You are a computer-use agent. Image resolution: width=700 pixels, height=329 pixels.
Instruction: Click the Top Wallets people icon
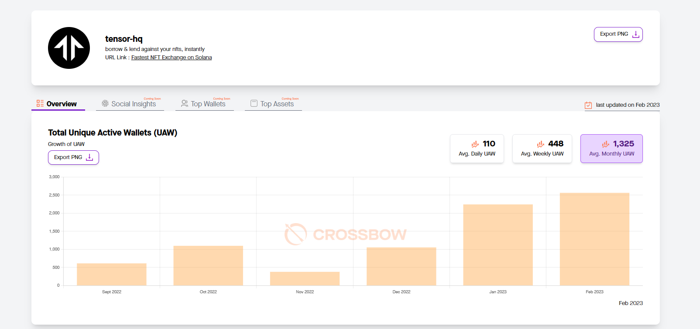185,103
